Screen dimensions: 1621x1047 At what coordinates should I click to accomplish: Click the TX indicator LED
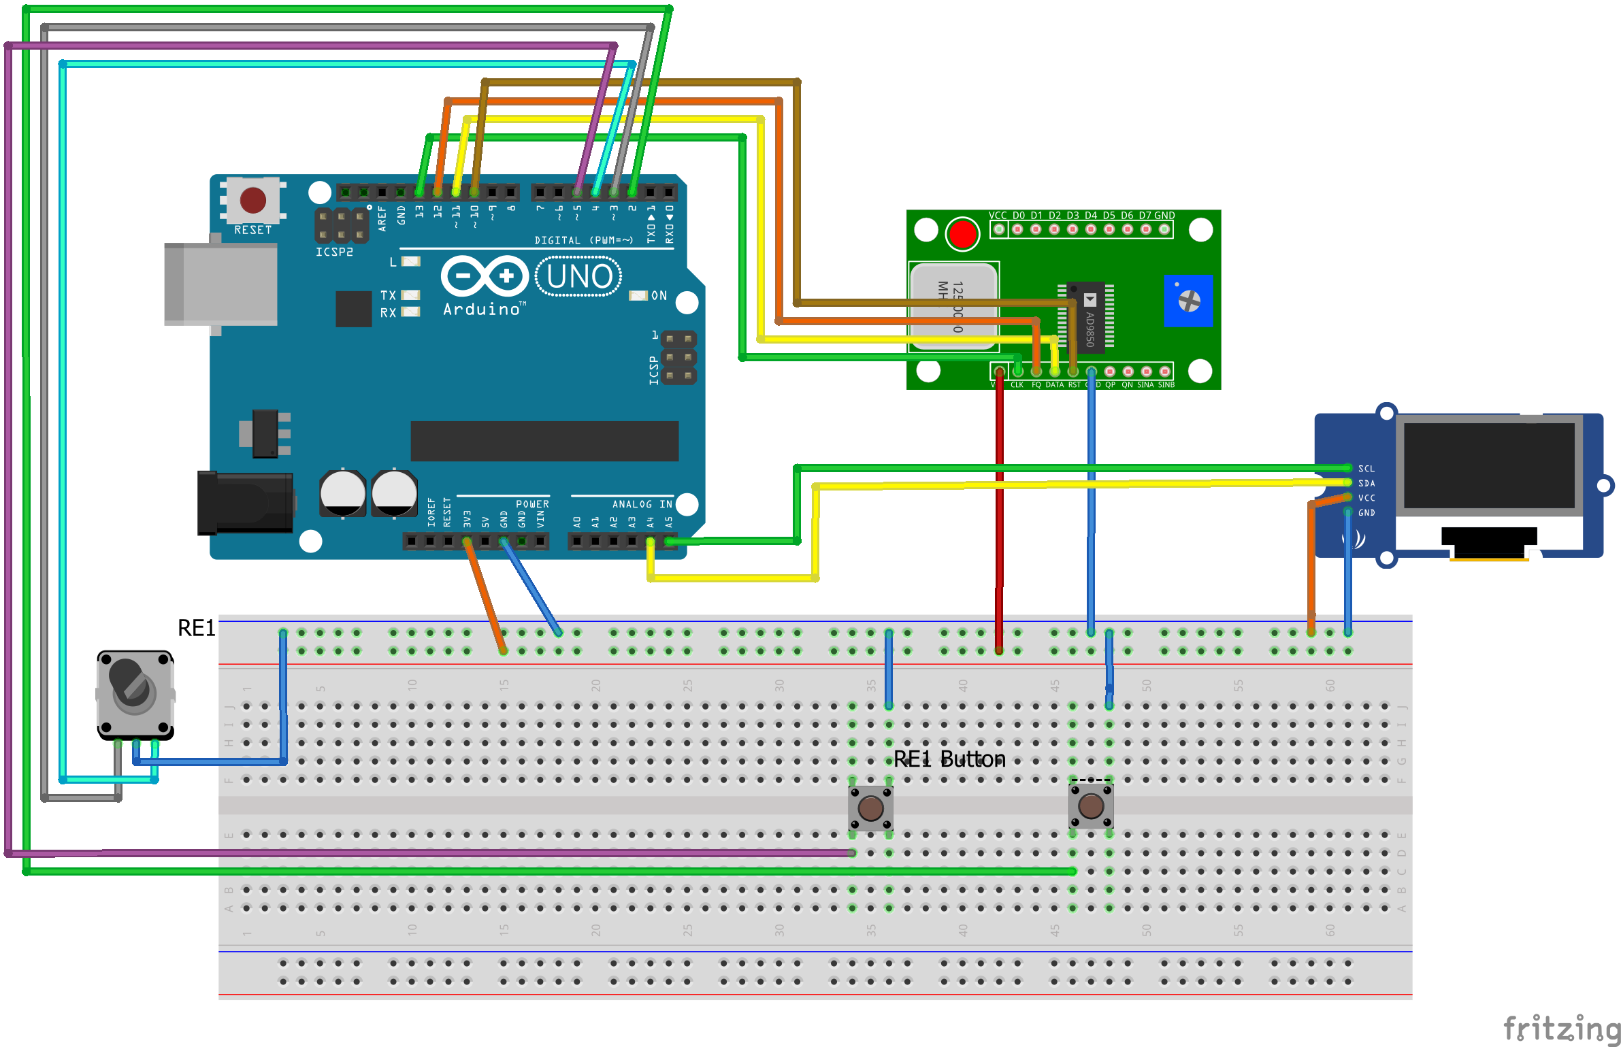point(411,295)
